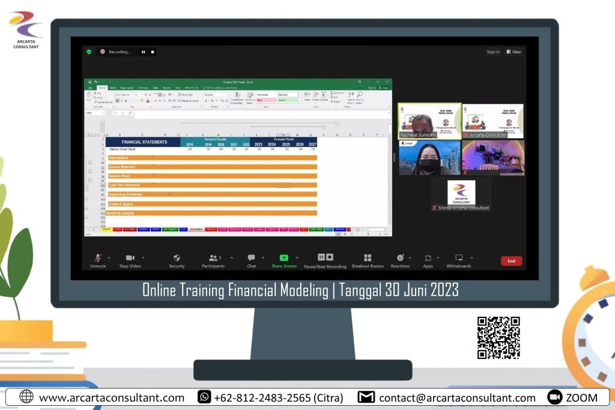
Task: Select the yellow first sheet tab
Action: tap(106, 229)
